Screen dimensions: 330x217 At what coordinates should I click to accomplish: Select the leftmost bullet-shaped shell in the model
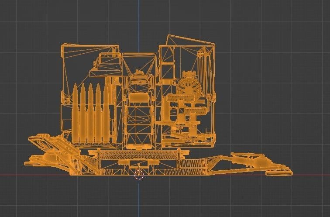point(76,113)
